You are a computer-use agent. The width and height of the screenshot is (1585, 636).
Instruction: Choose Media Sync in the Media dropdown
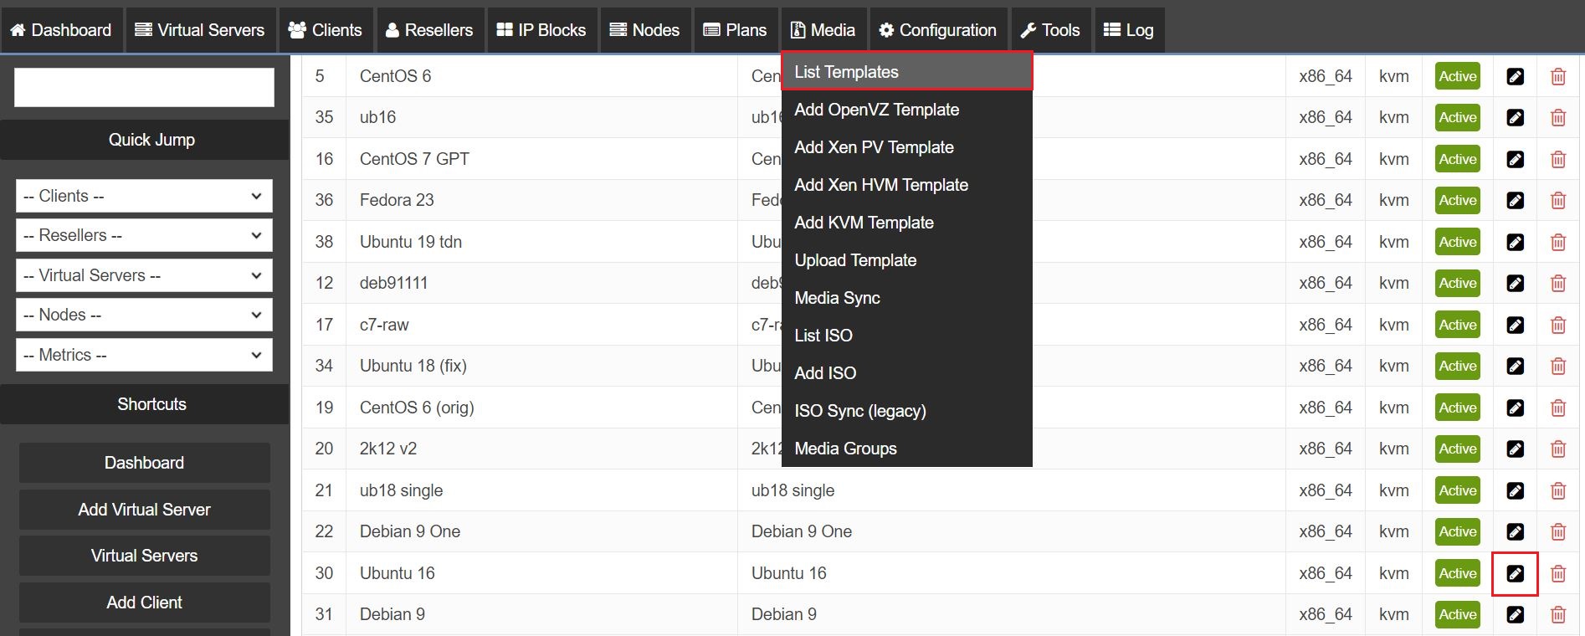coord(837,298)
